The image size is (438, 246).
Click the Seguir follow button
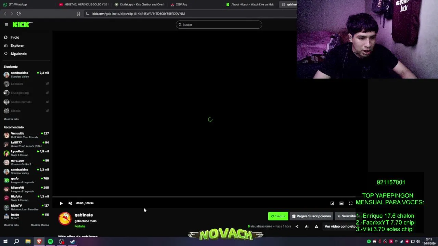tap(278, 216)
